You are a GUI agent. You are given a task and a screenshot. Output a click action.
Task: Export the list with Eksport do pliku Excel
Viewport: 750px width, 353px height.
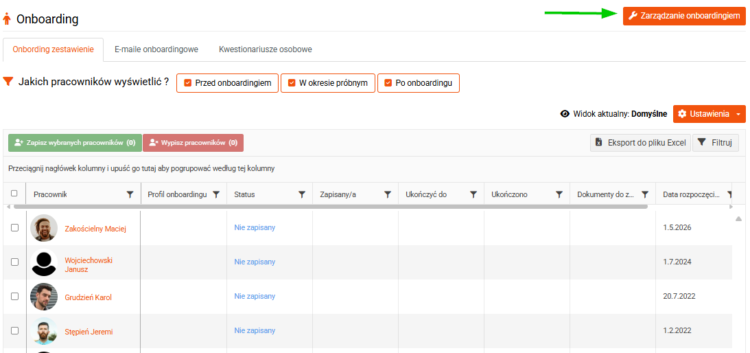pos(640,143)
